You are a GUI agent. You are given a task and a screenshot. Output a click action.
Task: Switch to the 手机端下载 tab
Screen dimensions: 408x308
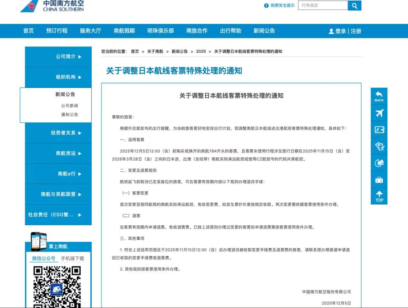72,258
